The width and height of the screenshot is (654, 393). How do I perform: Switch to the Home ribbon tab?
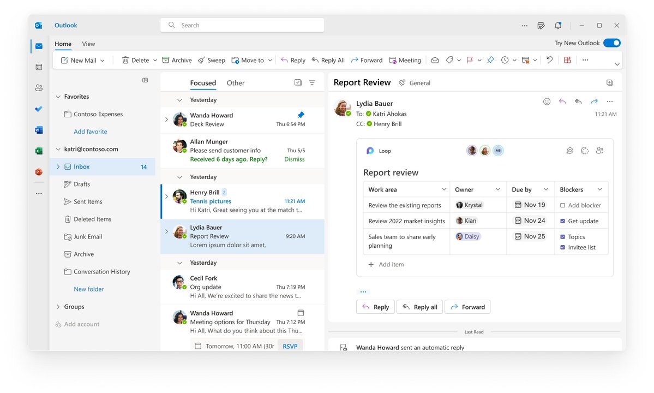[63, 44]
